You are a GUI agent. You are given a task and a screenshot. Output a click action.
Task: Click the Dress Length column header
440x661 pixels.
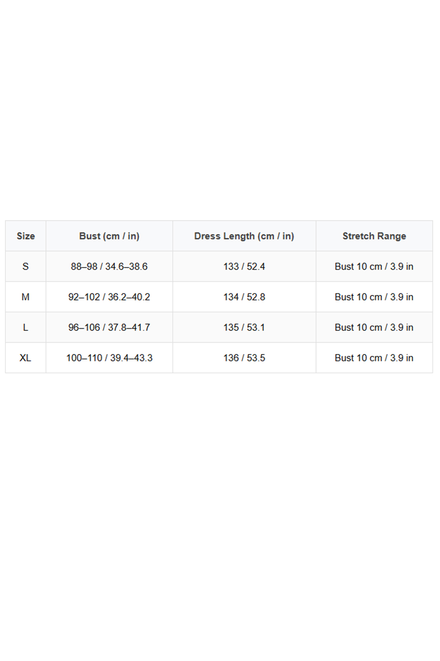coord(244,236)
